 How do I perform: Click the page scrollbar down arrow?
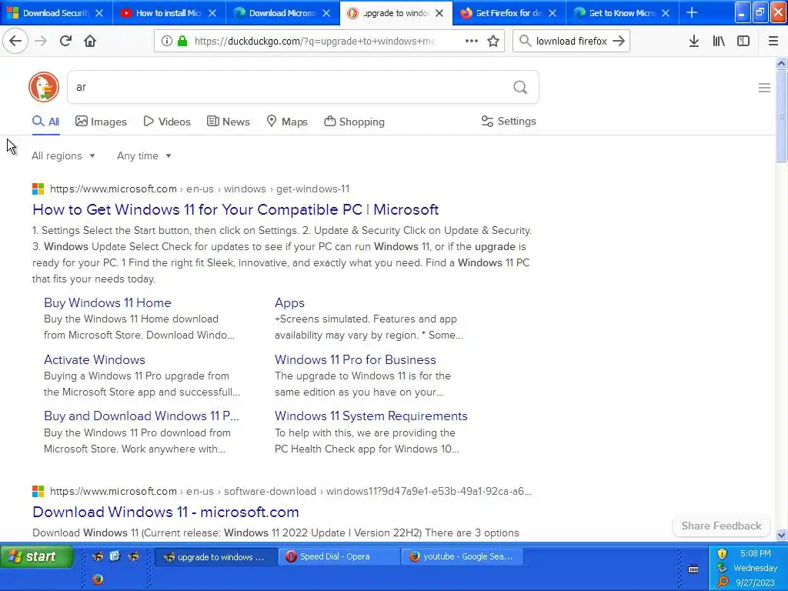(781, 536)
